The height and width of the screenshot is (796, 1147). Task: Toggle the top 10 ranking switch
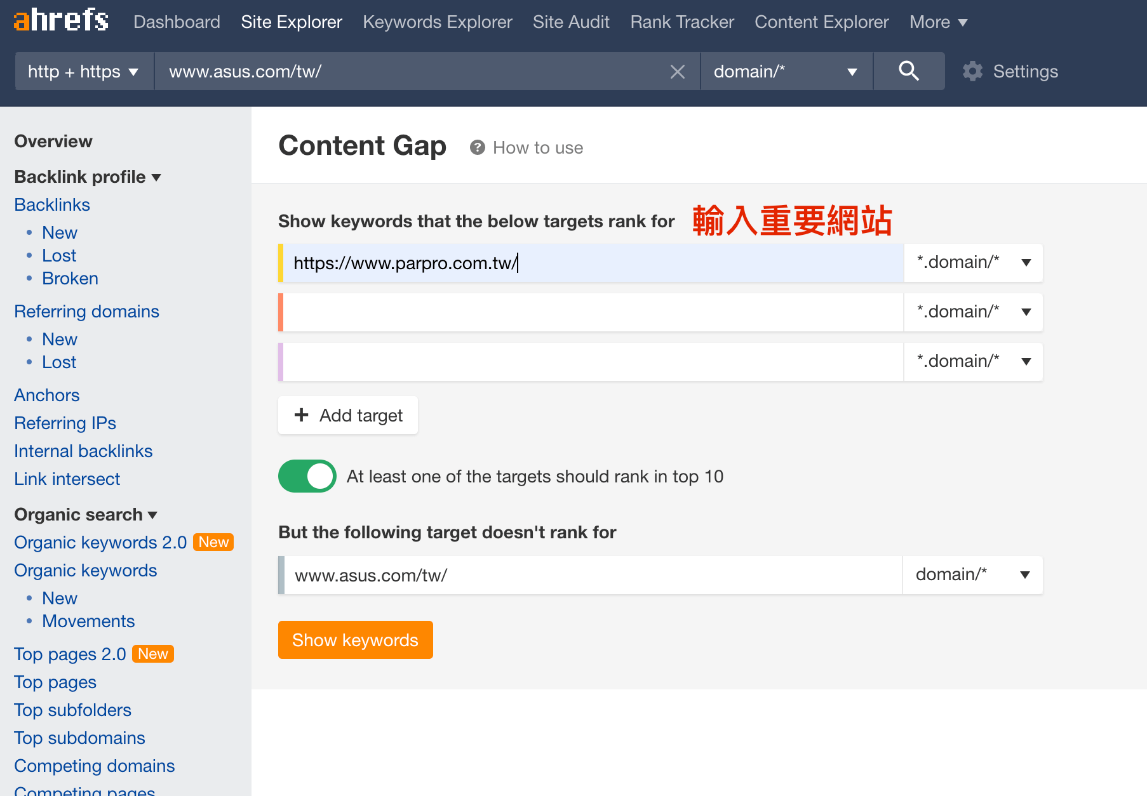(x=307, y=476)
